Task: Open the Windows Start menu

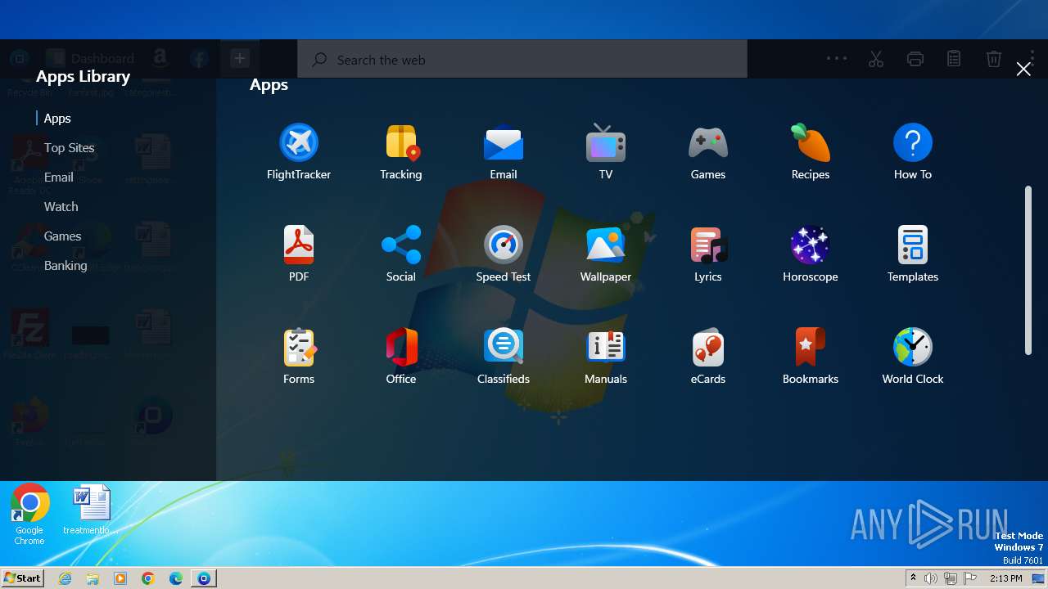Action: coord(23,578)
